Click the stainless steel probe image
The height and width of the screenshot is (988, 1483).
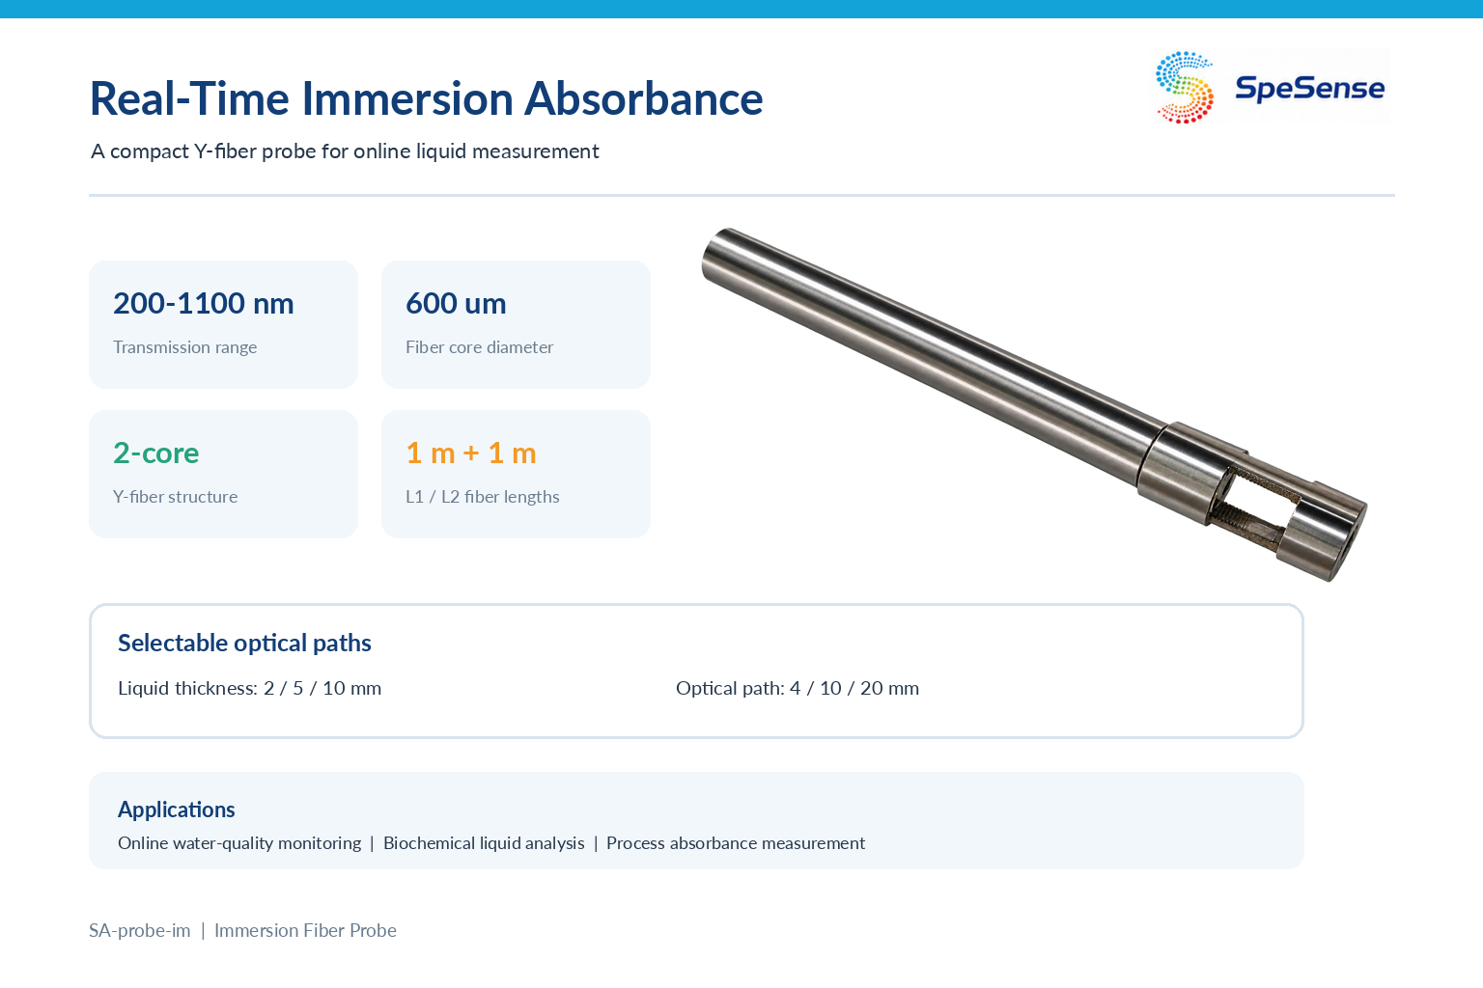(x=1034, y=404)
